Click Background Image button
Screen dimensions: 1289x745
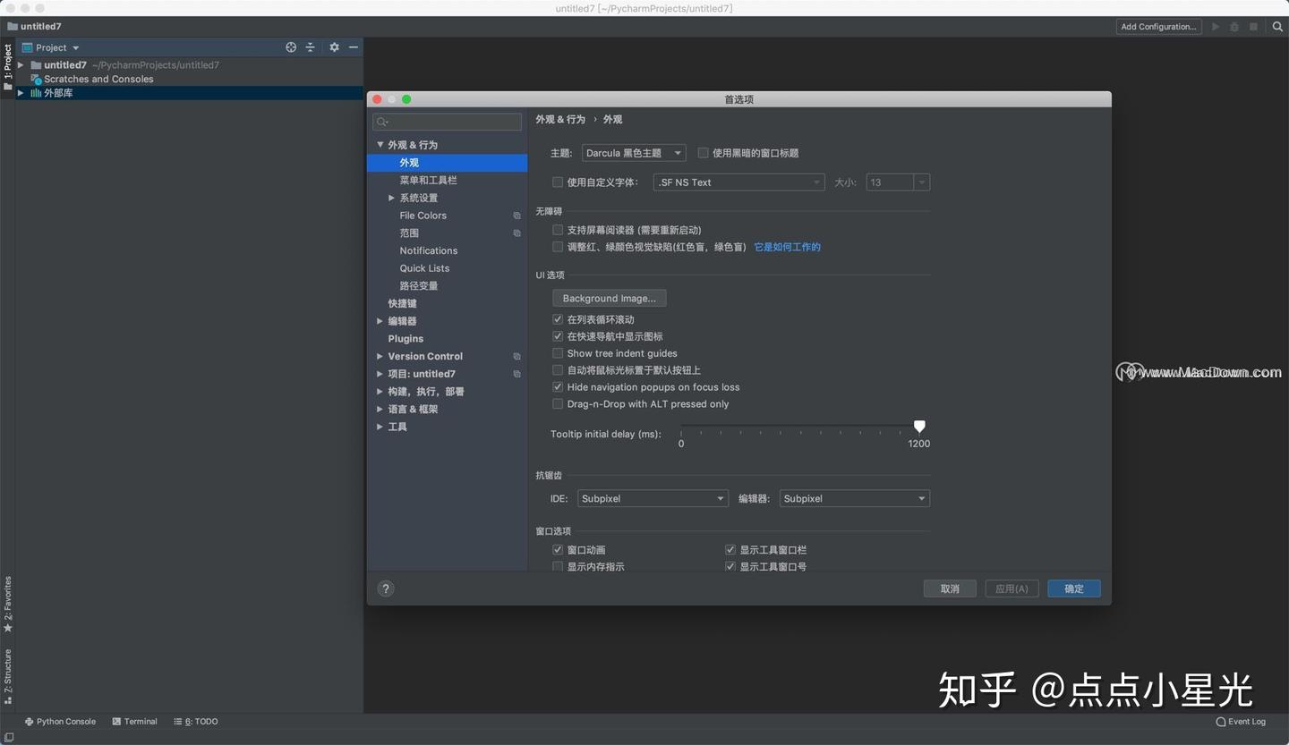[x=609, y=298]
